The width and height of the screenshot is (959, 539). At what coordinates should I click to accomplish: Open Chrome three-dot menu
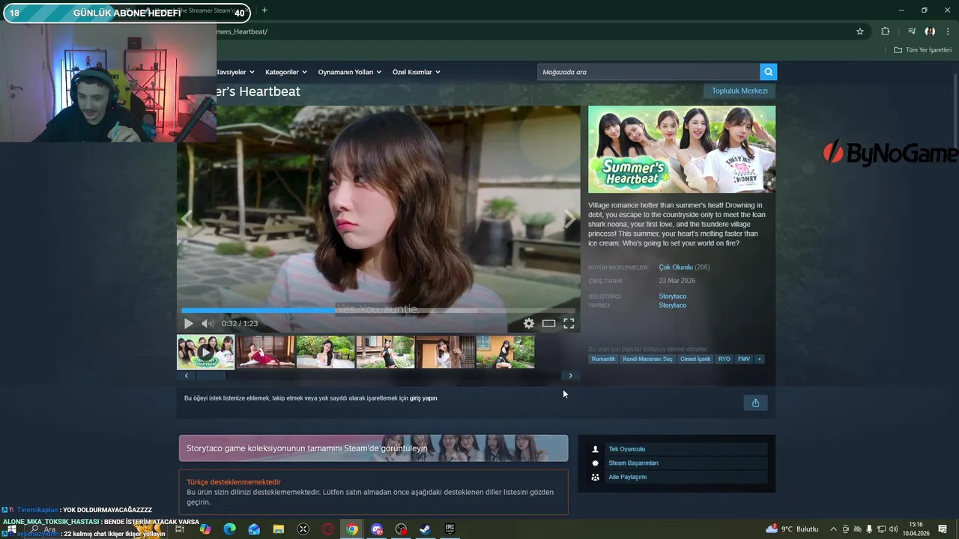[949, 31]
